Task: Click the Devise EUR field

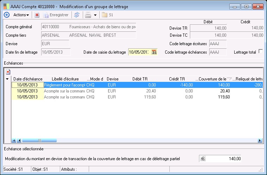Action: coord(55,44)
